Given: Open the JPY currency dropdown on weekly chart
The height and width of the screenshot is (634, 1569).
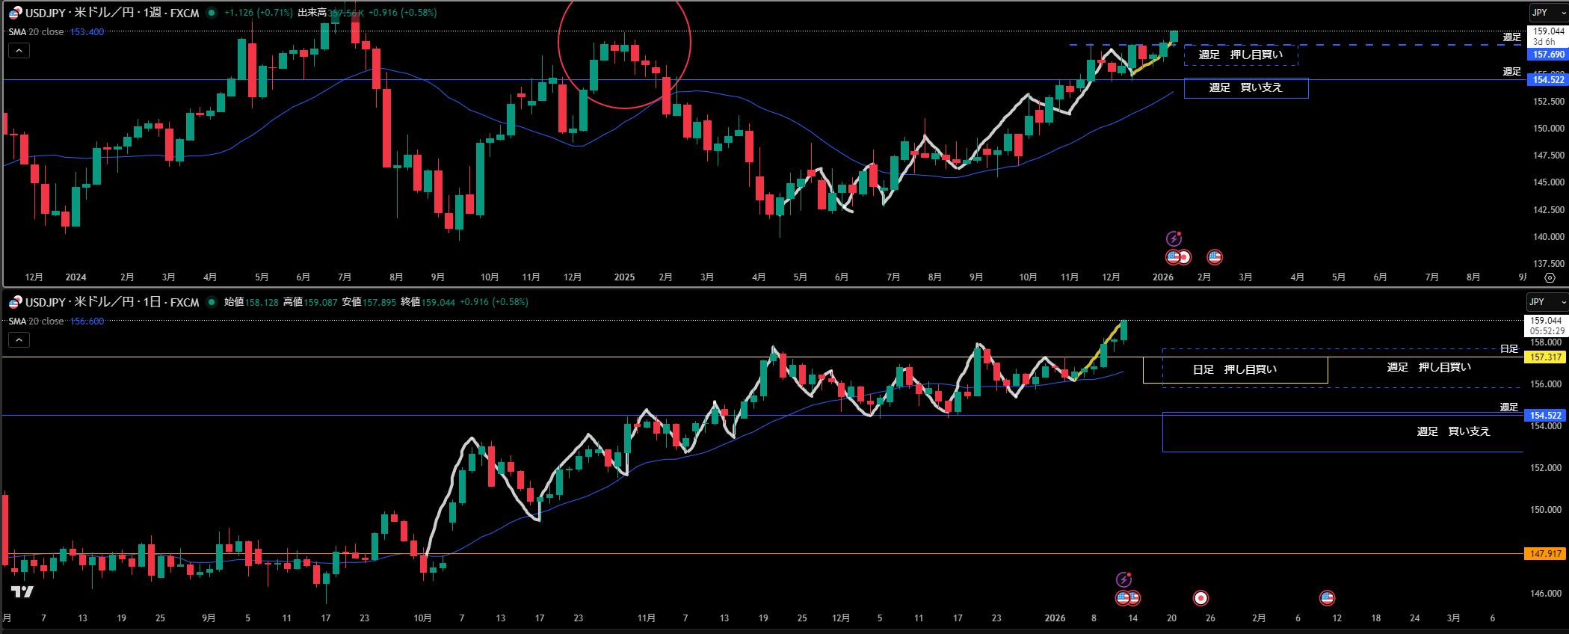Looking at the screenshot, I should (x=1546, y=13).
